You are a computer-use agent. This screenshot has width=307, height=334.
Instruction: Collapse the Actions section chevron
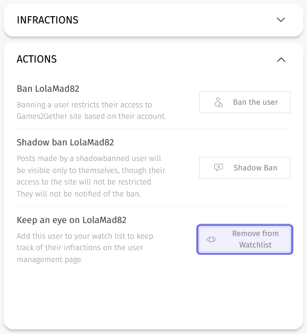coord(281,60)
